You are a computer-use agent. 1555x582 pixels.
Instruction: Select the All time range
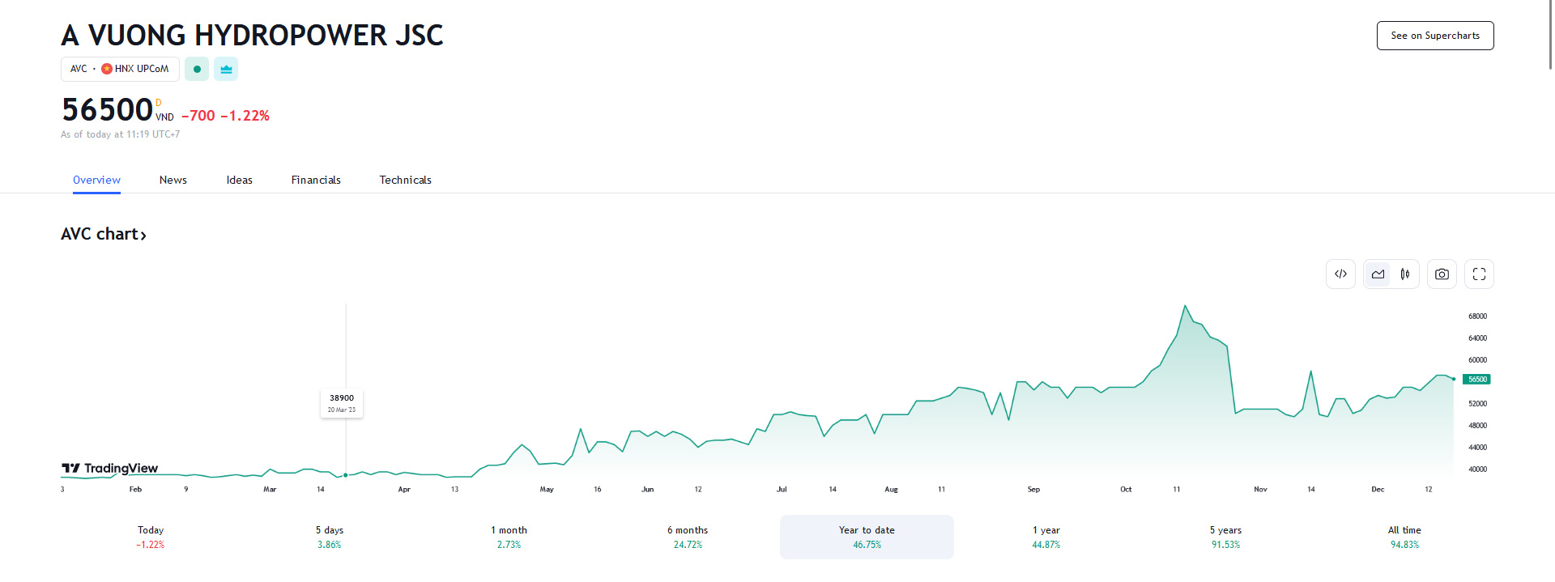tap(1404, 537)
